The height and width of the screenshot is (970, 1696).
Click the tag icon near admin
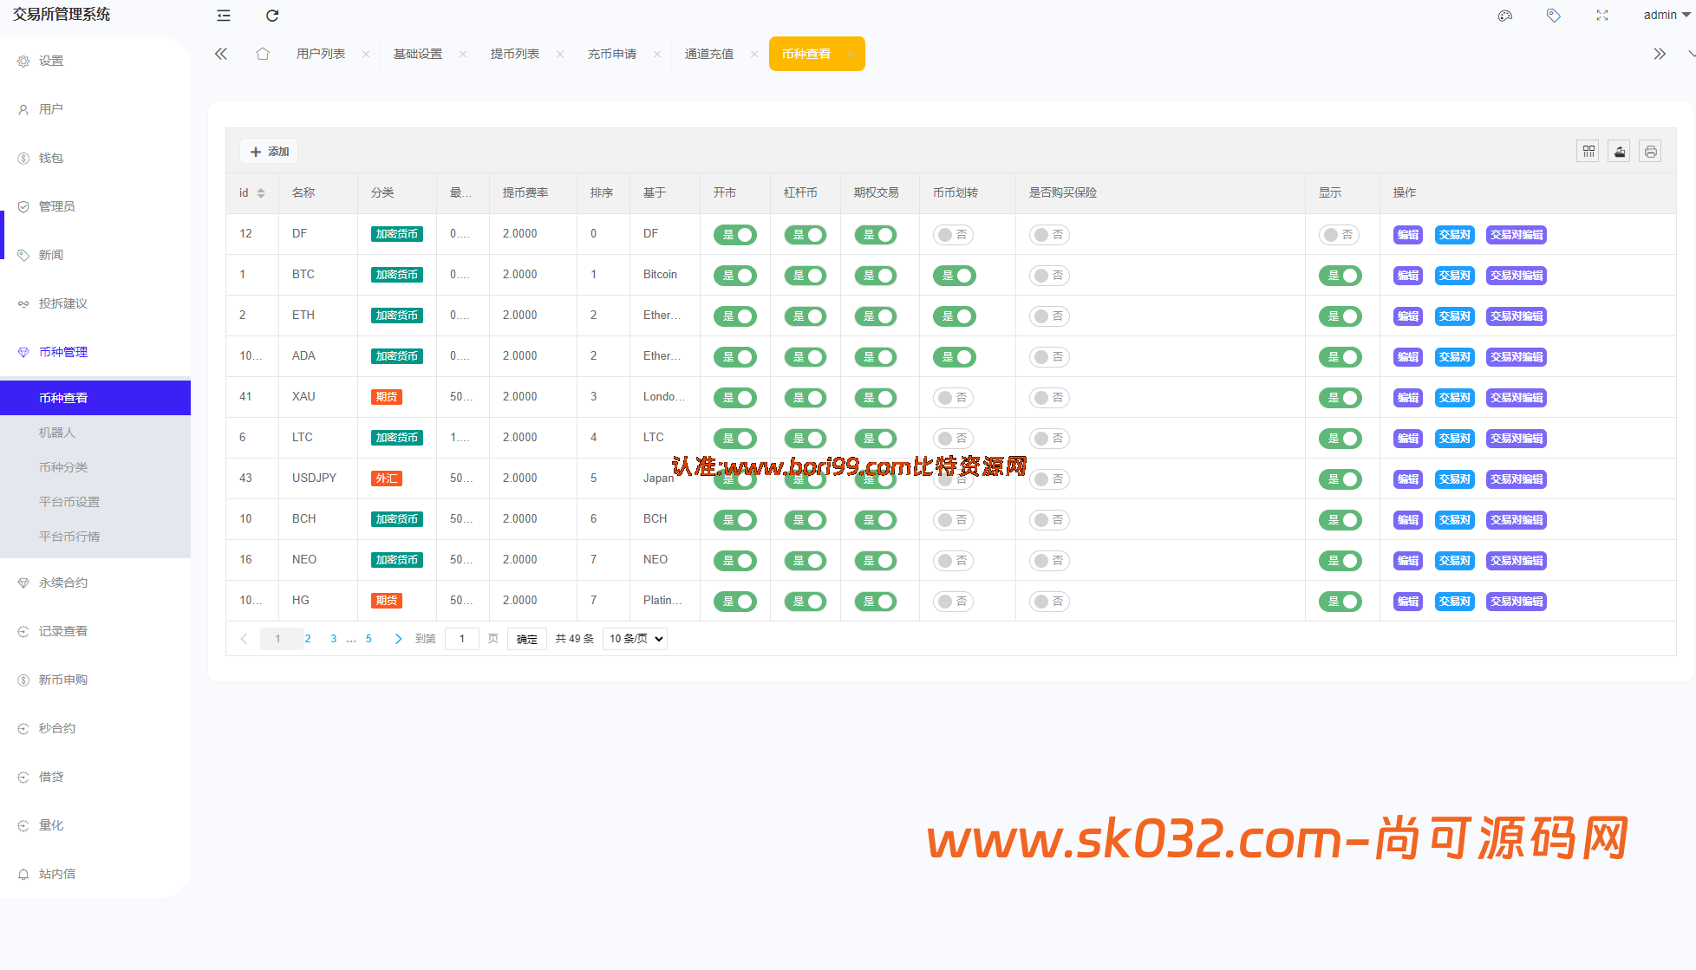pyautogui.click(x=1553, y=15)
